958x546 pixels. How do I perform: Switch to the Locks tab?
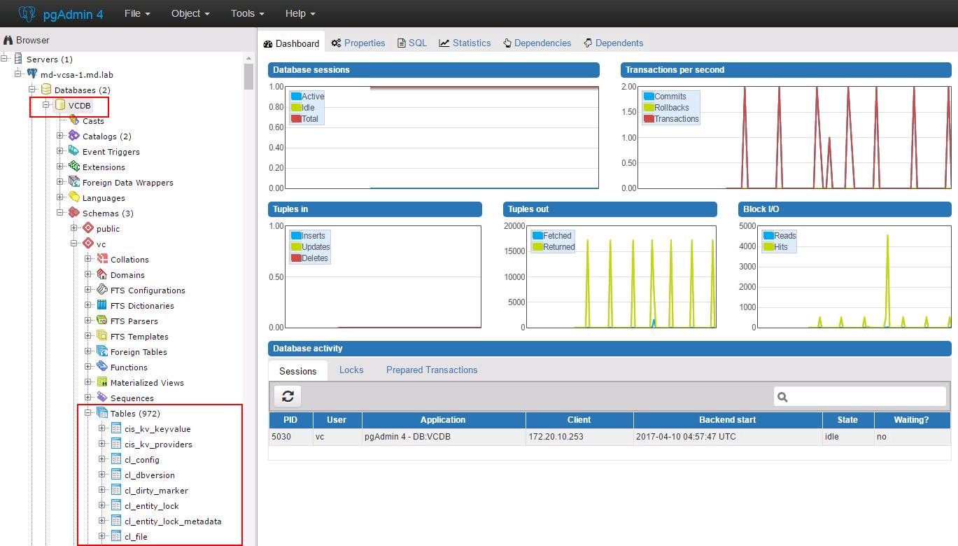tap(351, 370)
